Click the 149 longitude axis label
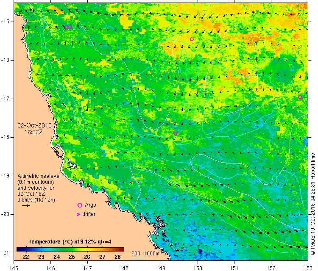This screenshot has height=271, width=318. click(x=161, y=268)
